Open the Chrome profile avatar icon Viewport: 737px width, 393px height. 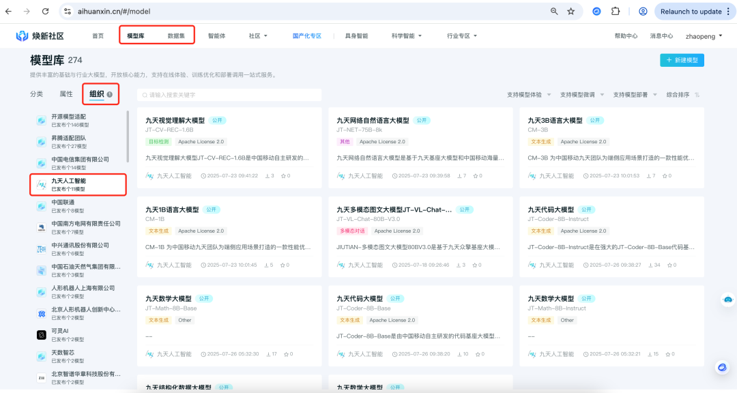[643, 12]
